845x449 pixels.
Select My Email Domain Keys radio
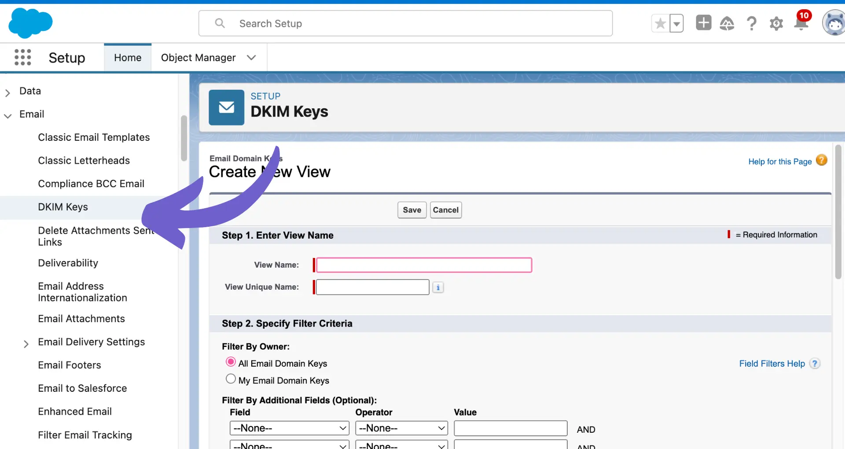click(x=231, y=379)
